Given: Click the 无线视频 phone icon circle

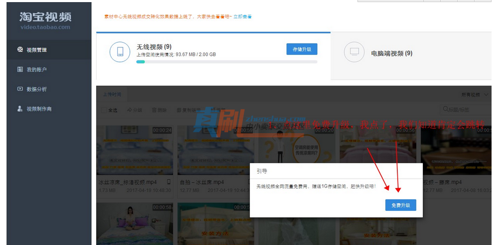Looking at the screenshot, I should click(x=120, y=52).
